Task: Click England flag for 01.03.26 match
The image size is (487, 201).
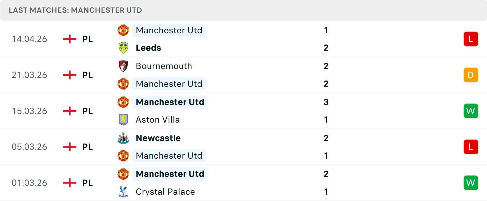Action: [x=70, y=183]
